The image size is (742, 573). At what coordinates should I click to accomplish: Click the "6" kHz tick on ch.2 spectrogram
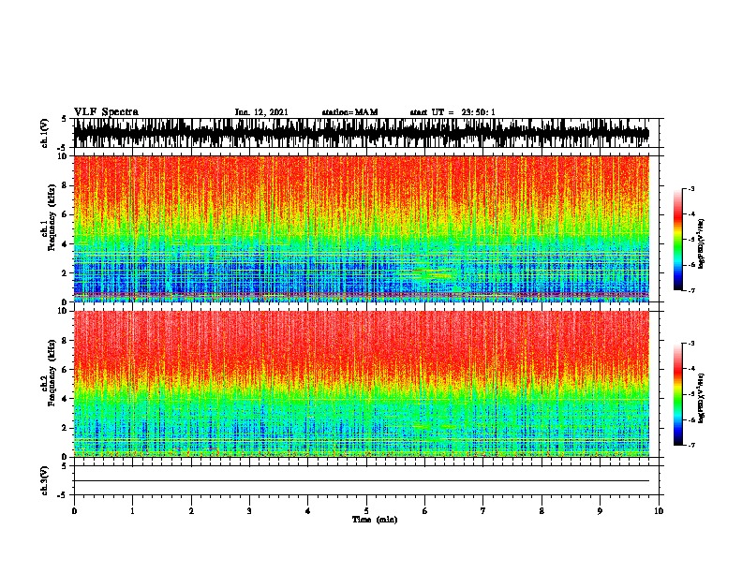click(66, 369)
